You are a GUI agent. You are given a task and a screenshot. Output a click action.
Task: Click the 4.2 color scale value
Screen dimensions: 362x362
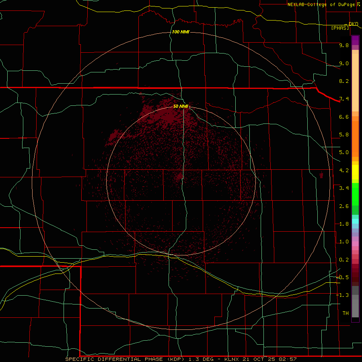click(x=344, y=171)
